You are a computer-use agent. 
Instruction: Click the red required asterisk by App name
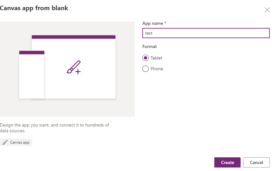[165, 23]
